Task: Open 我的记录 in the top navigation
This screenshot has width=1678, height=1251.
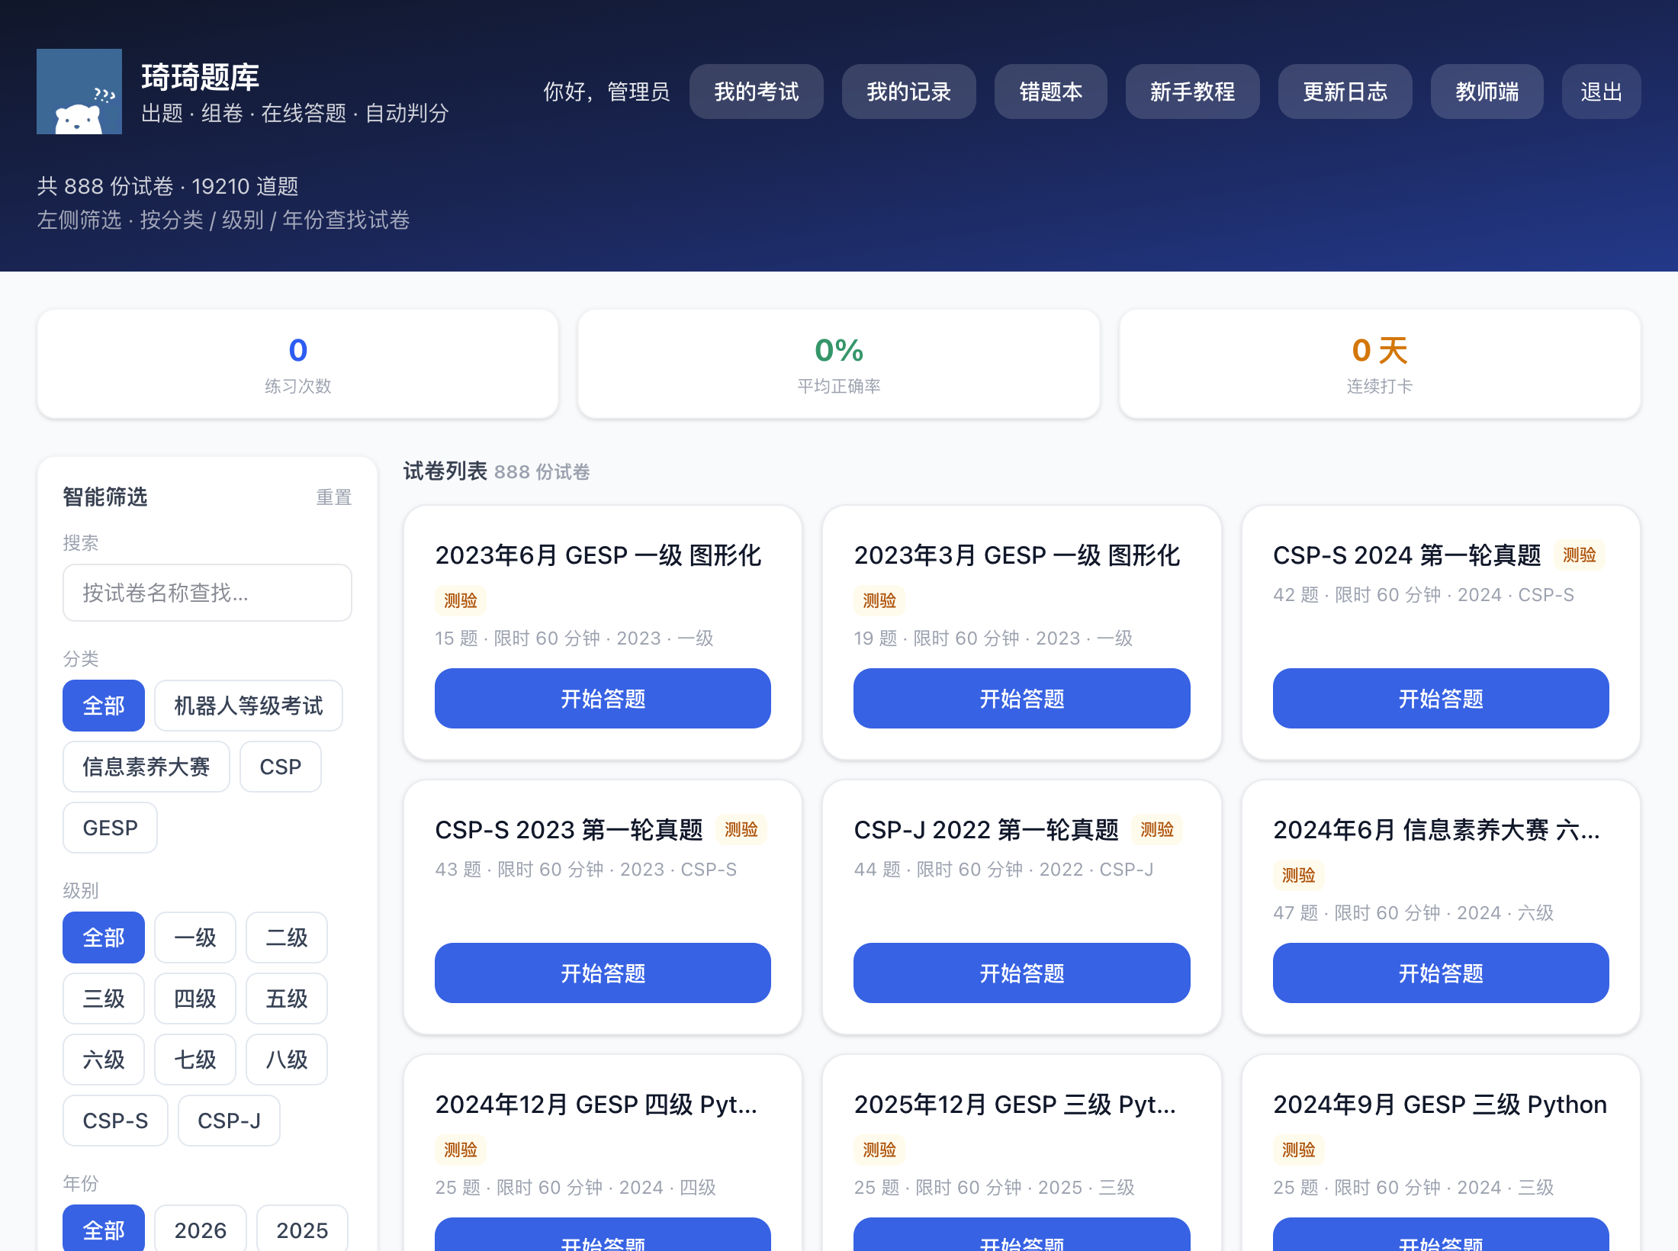Action: (908, 92)
